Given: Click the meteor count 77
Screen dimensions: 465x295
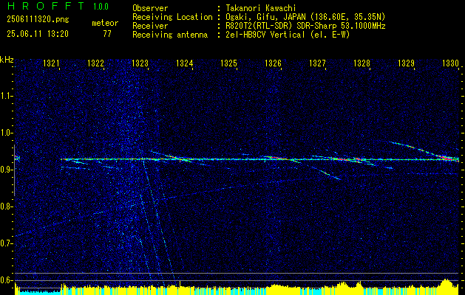Looking at the screenshot, I should pyautogui.click(x=107, y=34).
